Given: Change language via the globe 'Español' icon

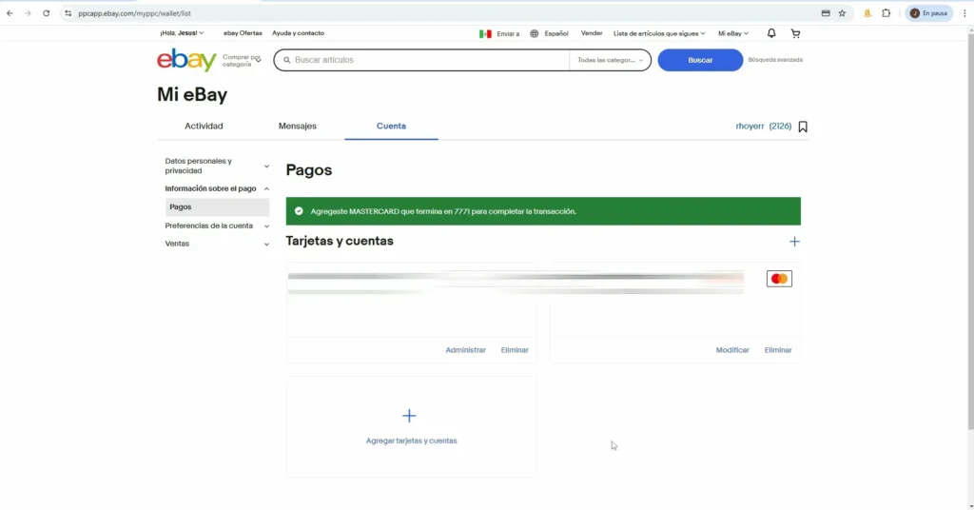Looking at the screenshot, I should 549,33.
